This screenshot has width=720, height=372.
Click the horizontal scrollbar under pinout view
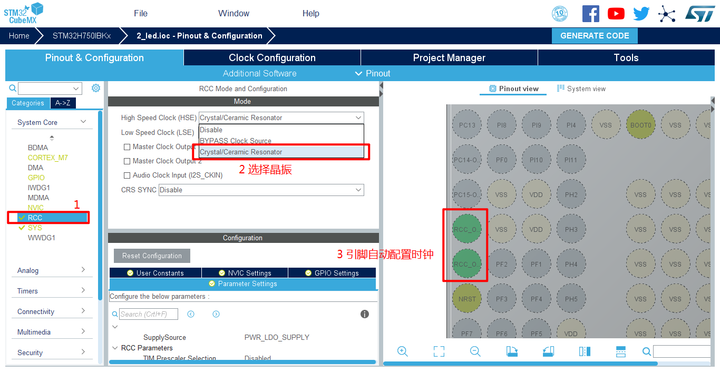(x=520, y=364)
